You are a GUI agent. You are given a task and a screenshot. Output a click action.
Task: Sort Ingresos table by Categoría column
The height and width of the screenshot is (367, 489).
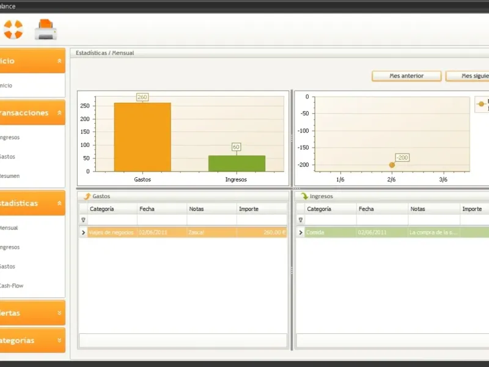[331, 209]
